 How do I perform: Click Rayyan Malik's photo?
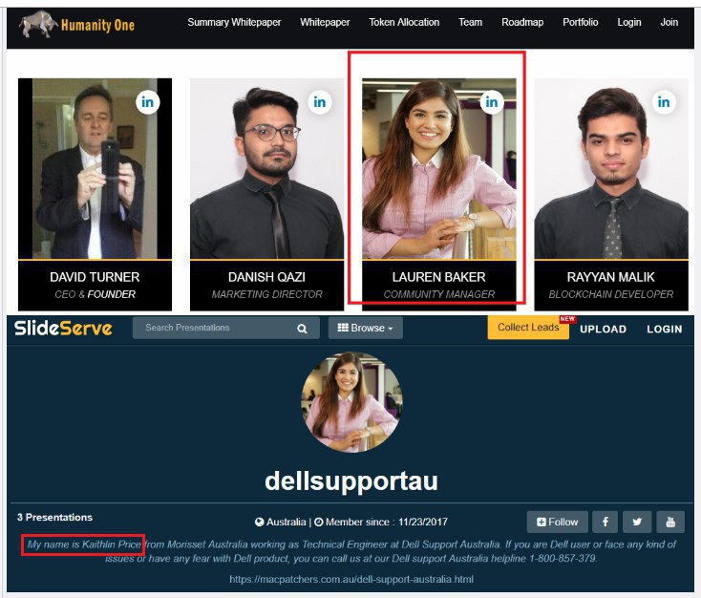coord(611,169)
